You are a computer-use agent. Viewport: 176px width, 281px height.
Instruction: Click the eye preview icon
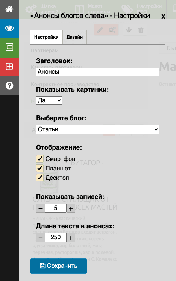pyautogui.click(x=9, y=28)
